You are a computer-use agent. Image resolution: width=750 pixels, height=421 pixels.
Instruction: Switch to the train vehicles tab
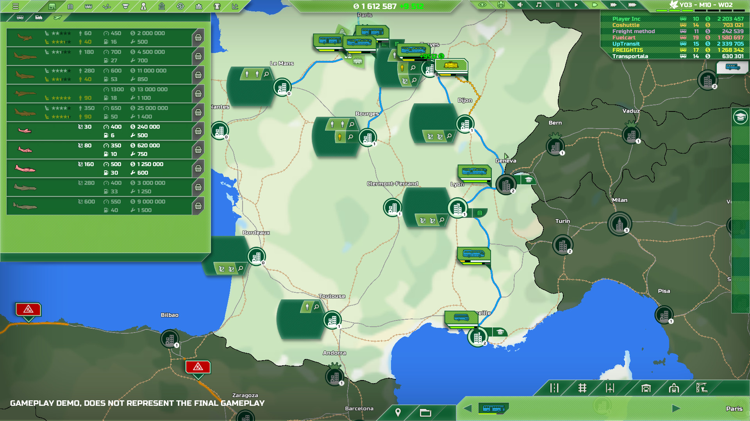click(39, 17)
